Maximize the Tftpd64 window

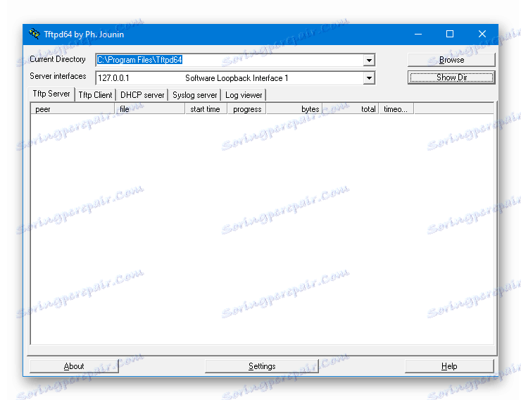pyautogui.click(x=450, y=35)
